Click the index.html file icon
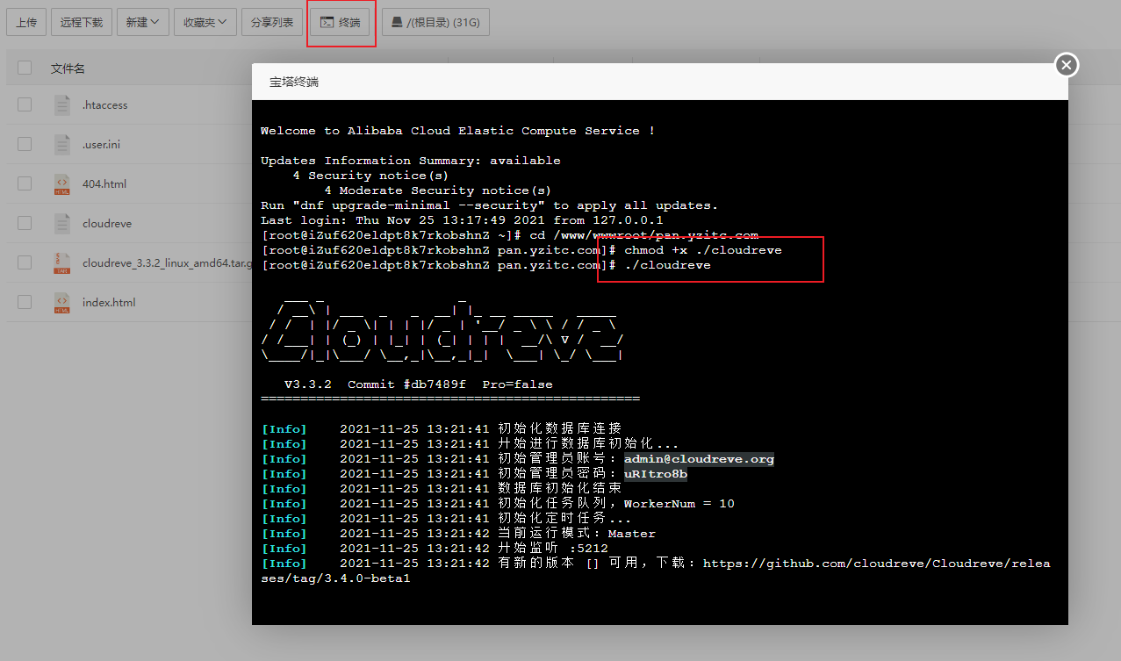Image resolution: width=1121 pixels, height=661 pixels. [61, 303]
